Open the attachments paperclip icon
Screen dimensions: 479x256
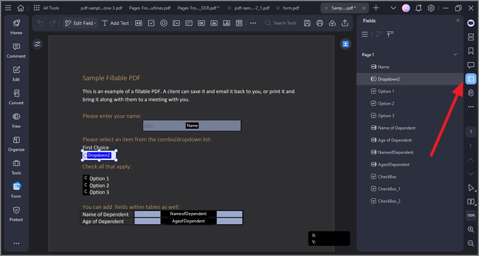pyautogui.click(x=471, y=93)
